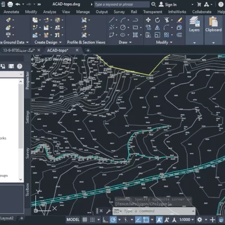The width and height of the screenshot is (225, 225).
Task: Open the Toolbox toolspace tab
Action: pyautogui.click(x=28, y=190)
